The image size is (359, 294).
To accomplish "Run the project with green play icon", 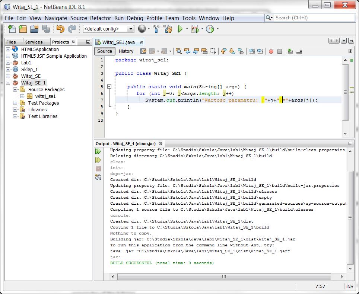I will (180, 29).
